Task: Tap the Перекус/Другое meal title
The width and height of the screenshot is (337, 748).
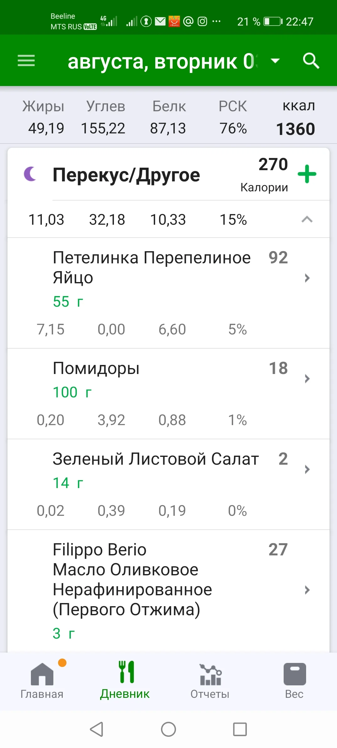Action: coord(126,175)
